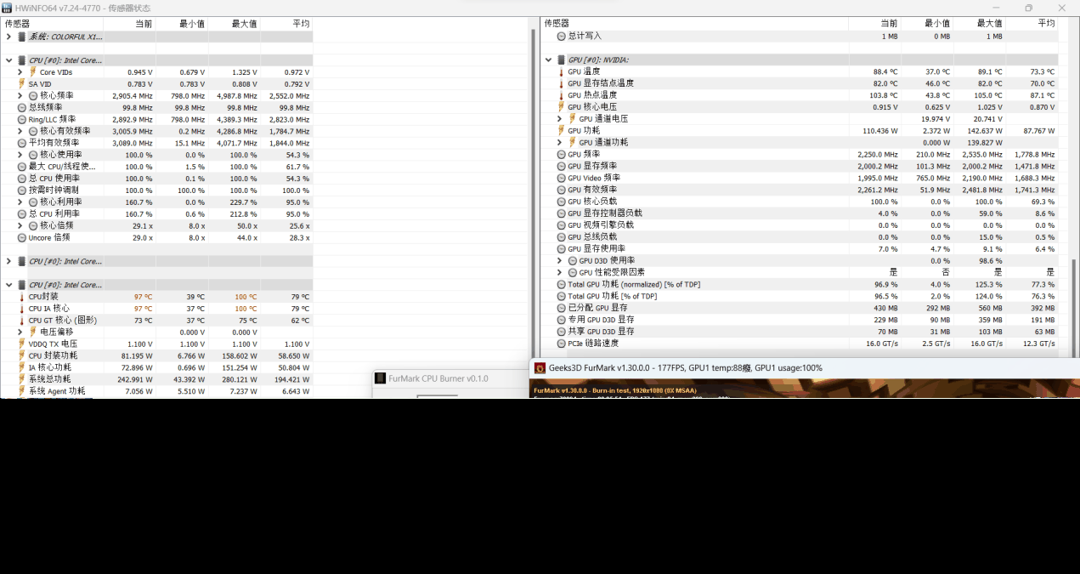Click the thermometer icon beside GPU 热点温度
Screen dimensions: 1080x574
[x=561, y=95]
